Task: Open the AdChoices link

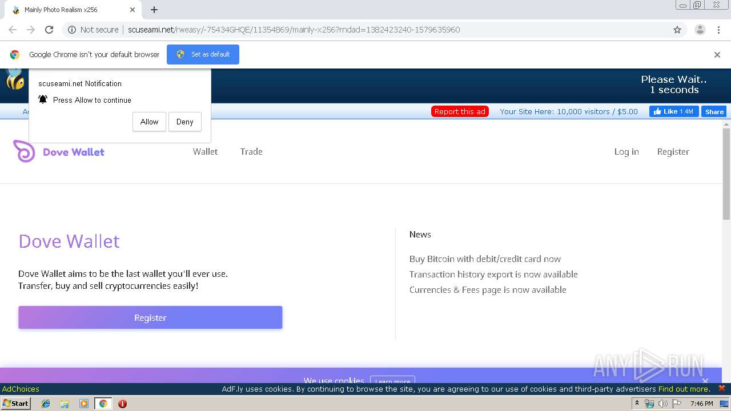Action: click(21, 389)
